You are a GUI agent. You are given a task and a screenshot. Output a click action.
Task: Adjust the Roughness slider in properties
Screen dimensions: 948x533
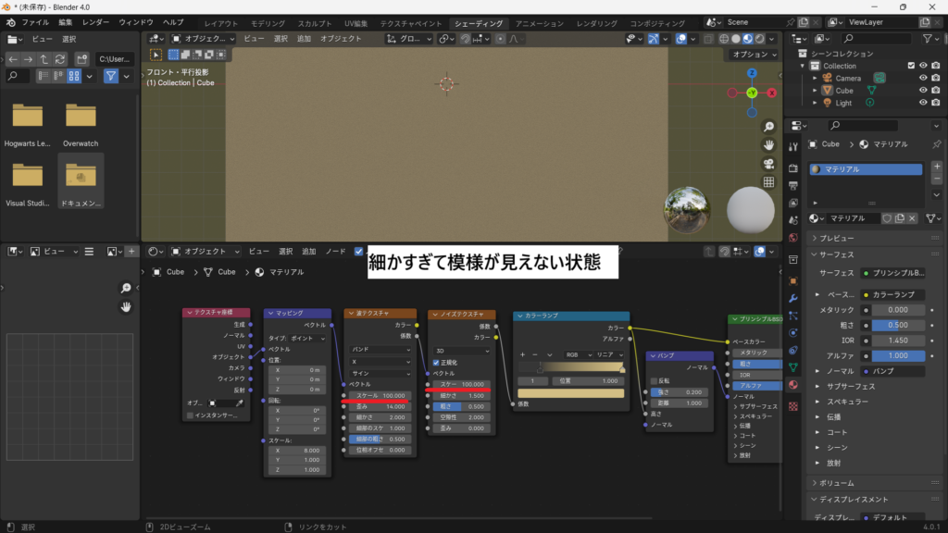898,325
